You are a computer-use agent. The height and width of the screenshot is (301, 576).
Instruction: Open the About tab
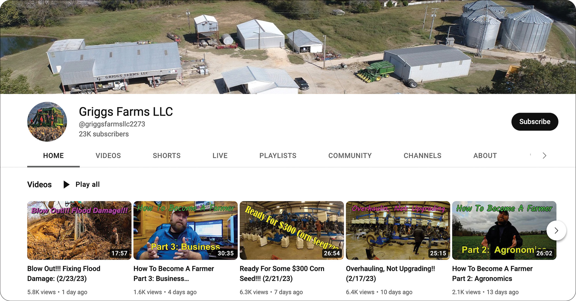click(485, 156)
